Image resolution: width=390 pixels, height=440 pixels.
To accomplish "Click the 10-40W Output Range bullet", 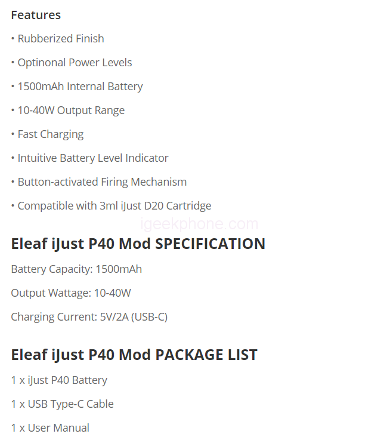I will (71, 110).
